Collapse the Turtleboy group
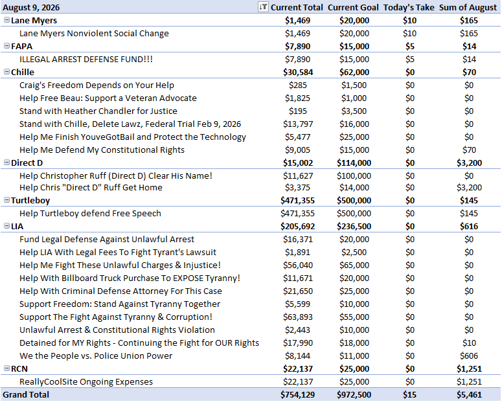 pos(6,200)
